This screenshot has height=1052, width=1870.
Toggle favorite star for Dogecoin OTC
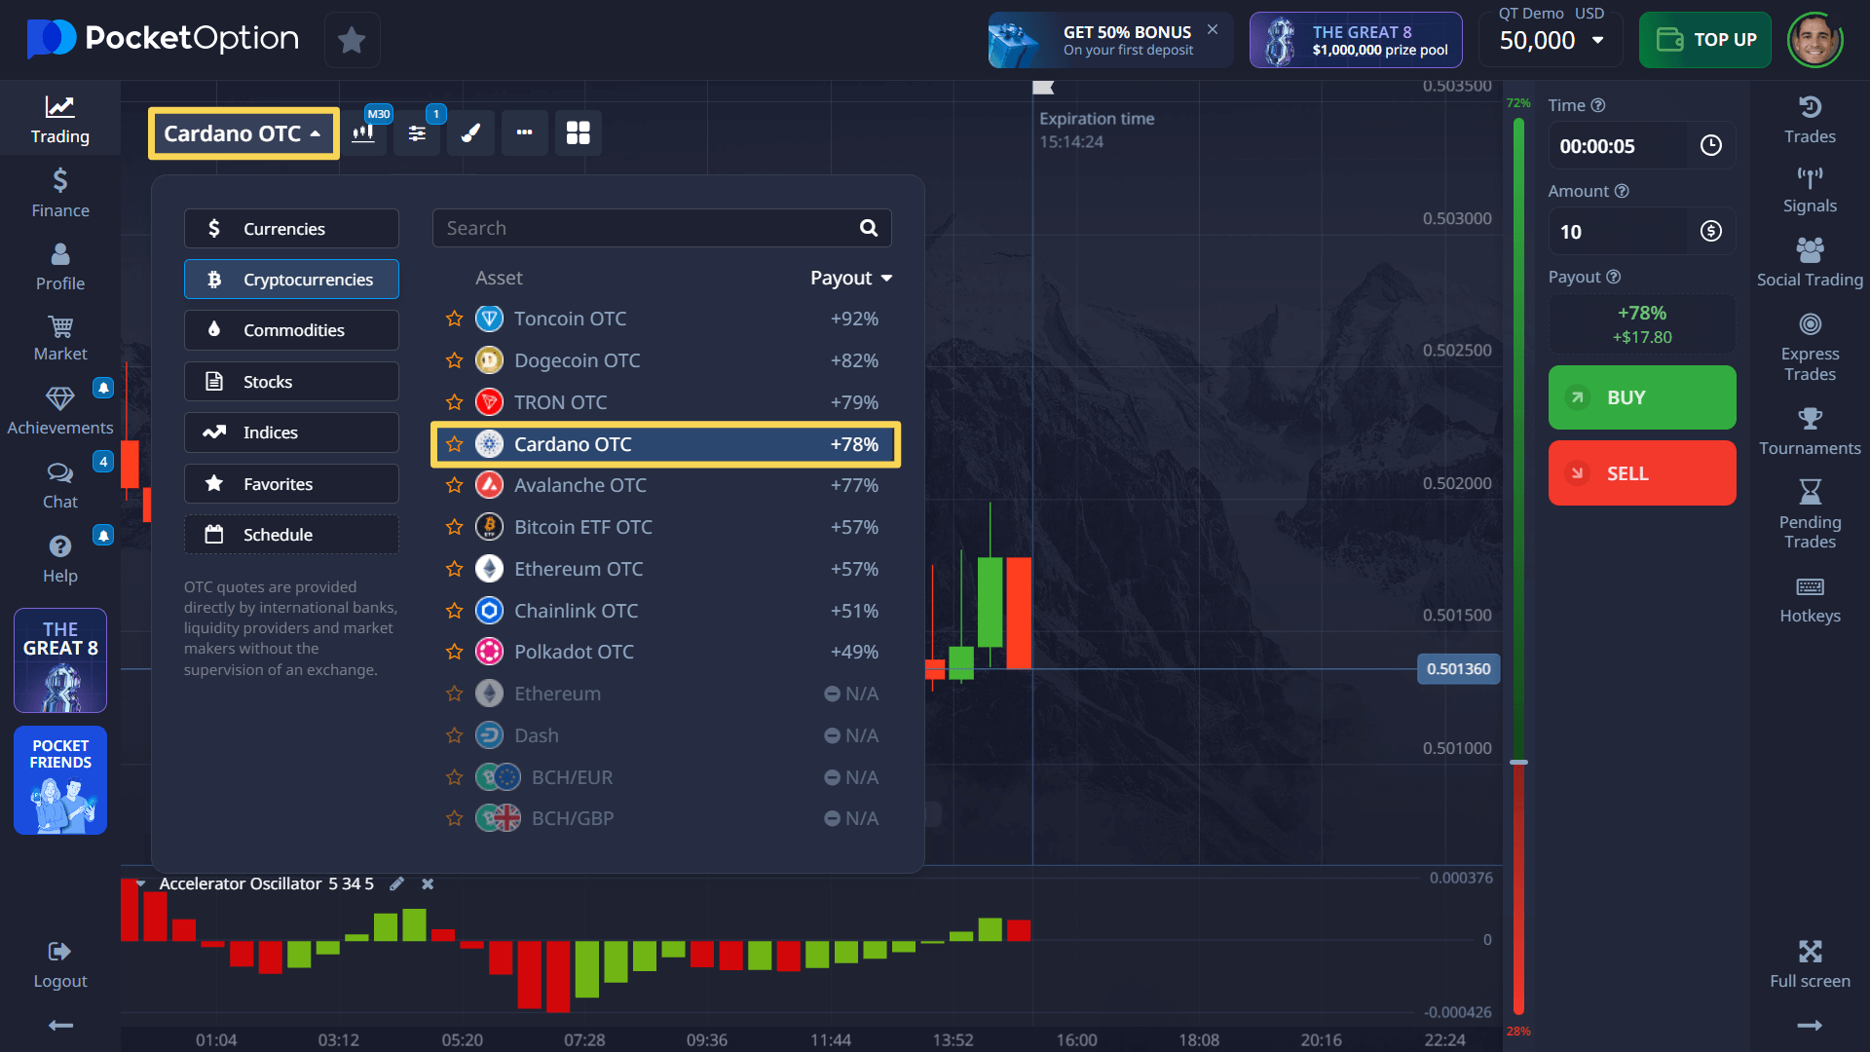pyautogui.click(x=454, y=360)
